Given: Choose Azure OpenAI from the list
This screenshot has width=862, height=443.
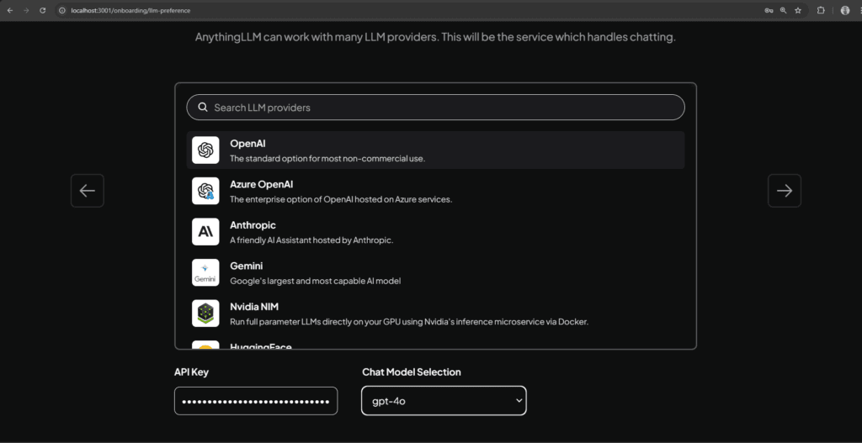Looking at the screenshot, I should (435, 191).
